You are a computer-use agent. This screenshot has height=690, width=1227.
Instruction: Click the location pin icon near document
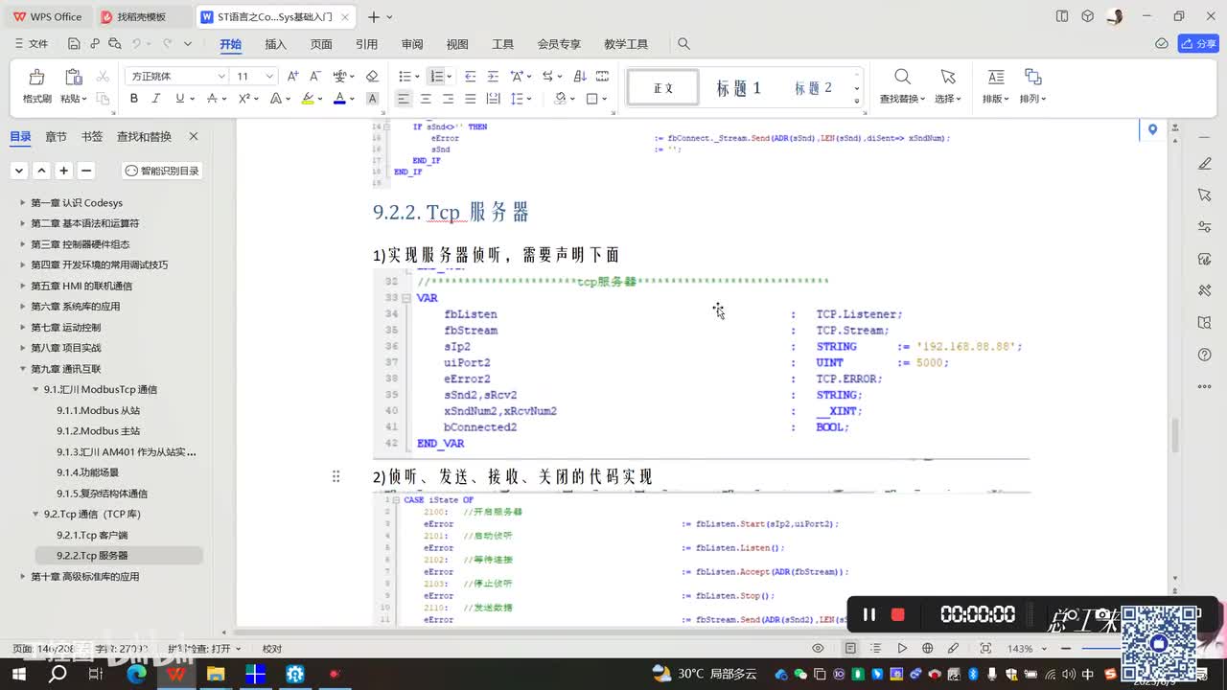[1152, 129]
